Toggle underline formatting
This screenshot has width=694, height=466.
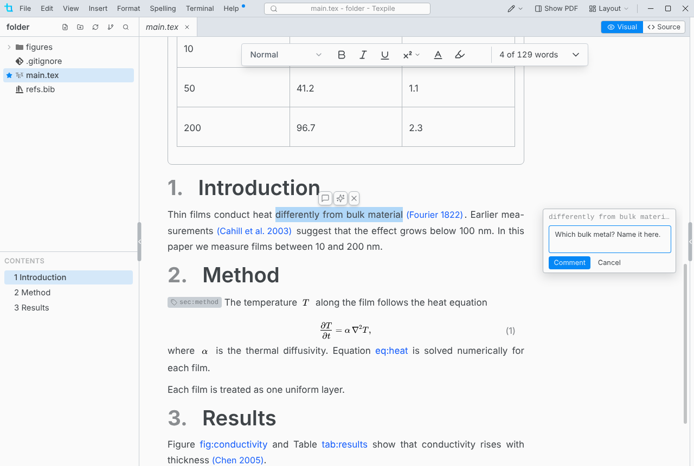(x=385, y=55)
